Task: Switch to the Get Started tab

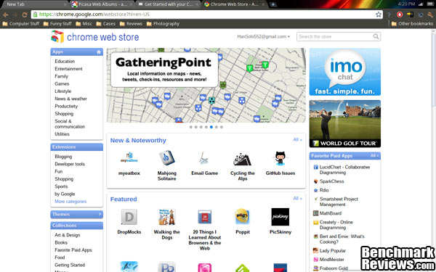Action: click(x=169, y=4)
